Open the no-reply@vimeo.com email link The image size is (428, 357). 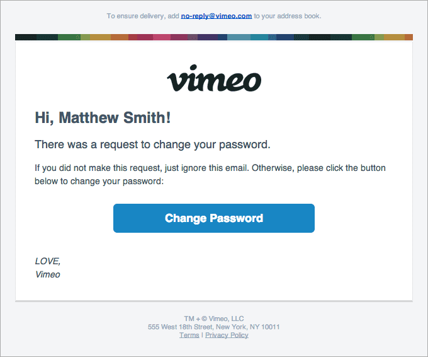click(x=216, y=16)
